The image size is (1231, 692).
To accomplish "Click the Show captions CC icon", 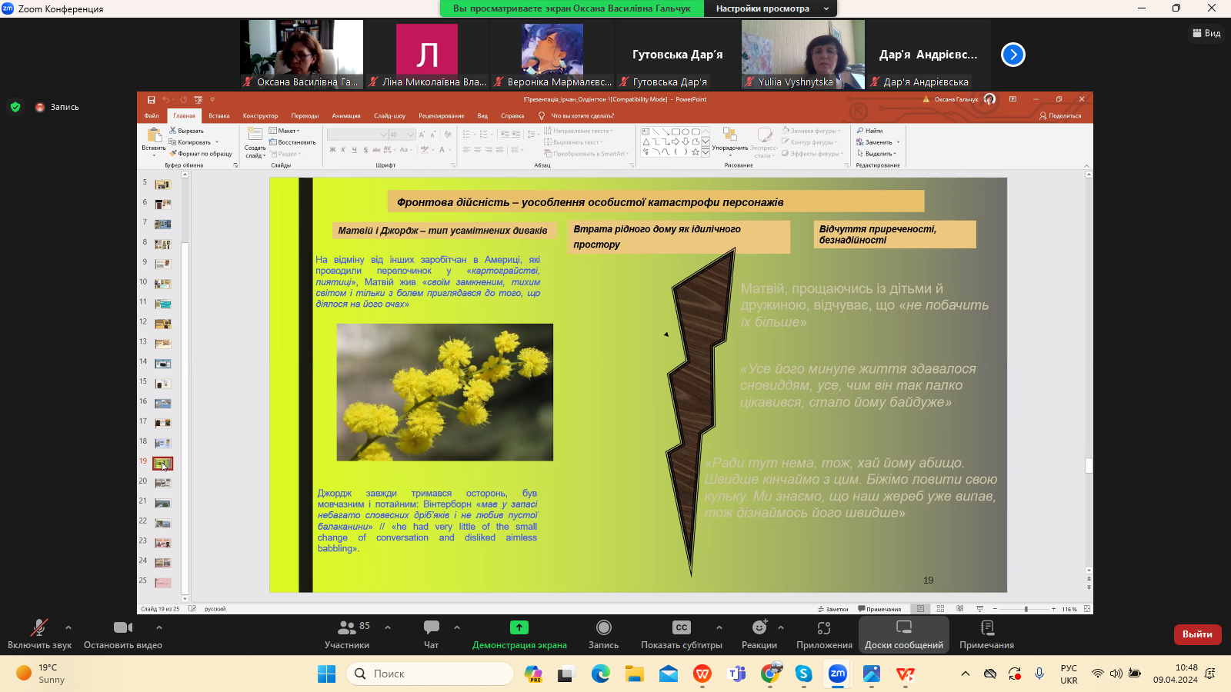I will click(681, 628).
